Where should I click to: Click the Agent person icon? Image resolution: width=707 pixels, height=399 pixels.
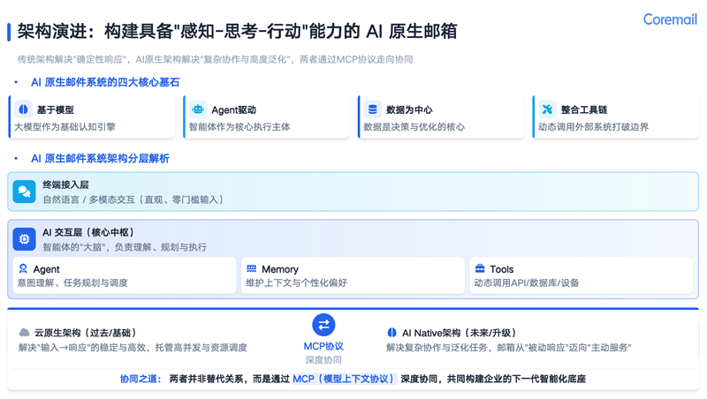pyautogui.click(x=23, y=268)
